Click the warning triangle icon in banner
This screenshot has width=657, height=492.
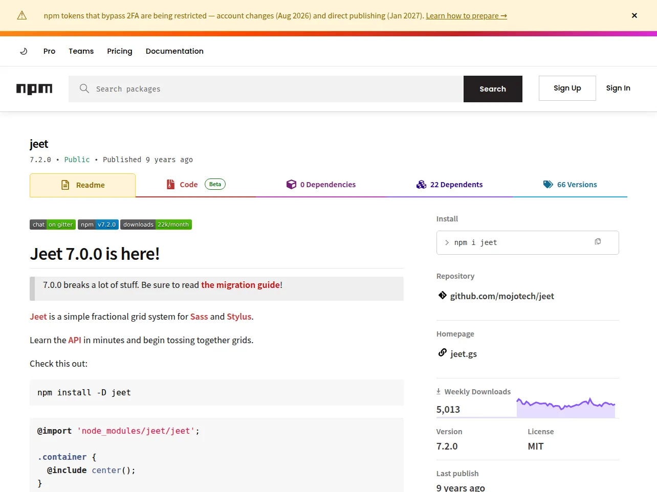tap(22, 15)
